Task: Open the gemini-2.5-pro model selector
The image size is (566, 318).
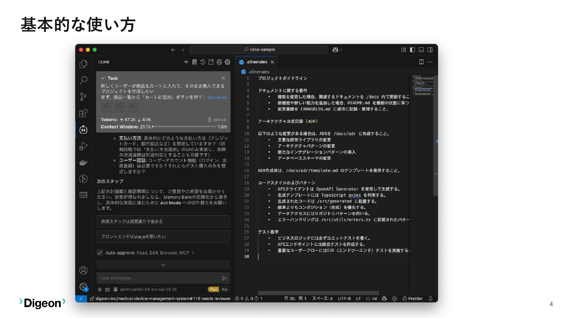Action: point(148,289)
